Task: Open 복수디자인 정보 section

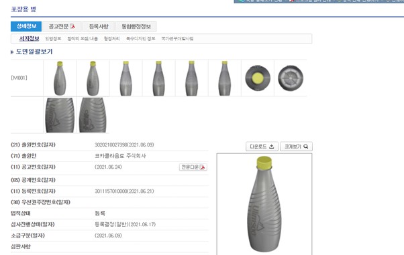Action: tap(141, 39)
